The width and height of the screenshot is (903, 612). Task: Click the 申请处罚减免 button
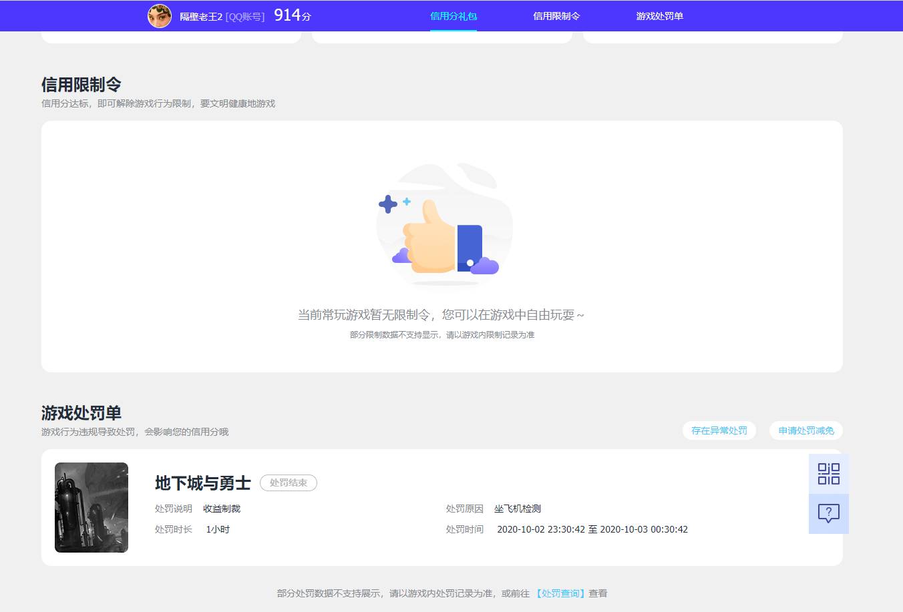pyautogui.click(x=805, y=430)
